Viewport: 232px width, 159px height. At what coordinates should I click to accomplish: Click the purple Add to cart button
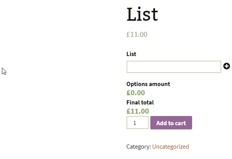point(171,123)
